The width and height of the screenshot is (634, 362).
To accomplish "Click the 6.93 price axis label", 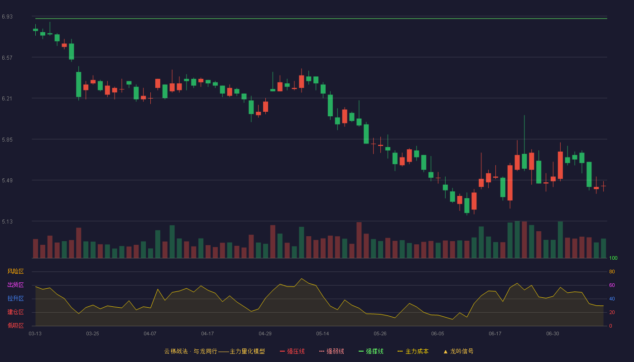I will (x=7, y=17).
